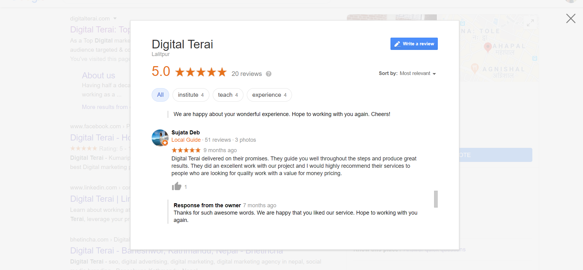Click the reviews help question mark icon

point(269,74)
